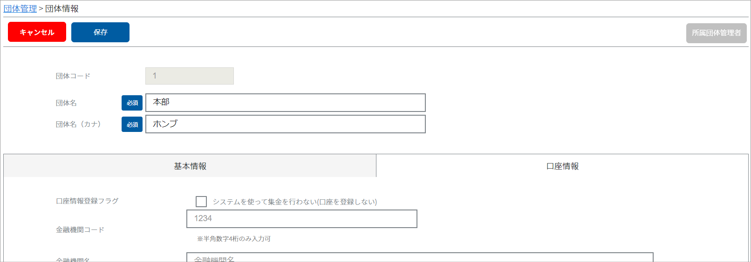Click the ※半角数字4桁のみ入力可 hint text
Image resolution: width=751 pixels, height=262 pixels.
point(233,239)
